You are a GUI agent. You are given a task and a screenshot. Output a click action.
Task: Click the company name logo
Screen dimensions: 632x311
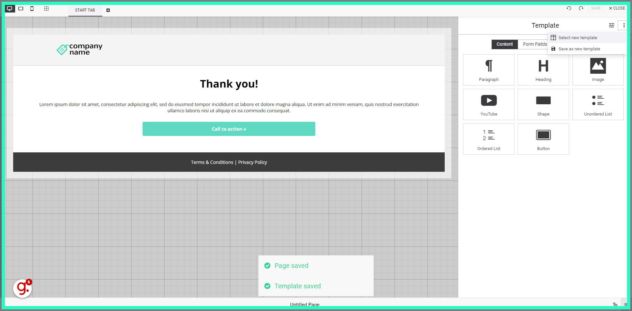coord(79,49)
